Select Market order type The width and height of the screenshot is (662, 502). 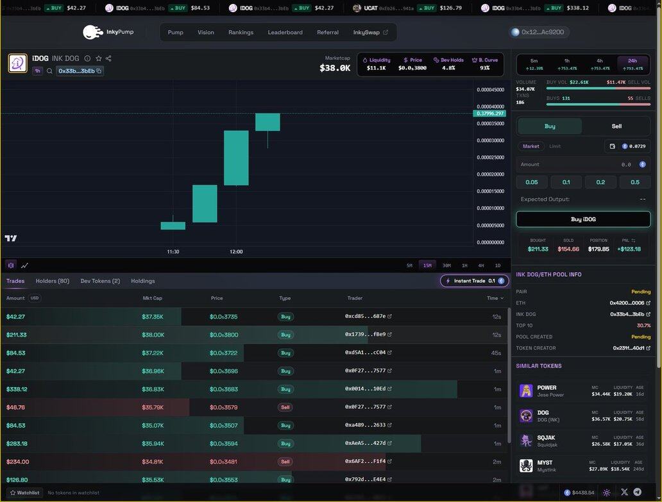(530, 146)
